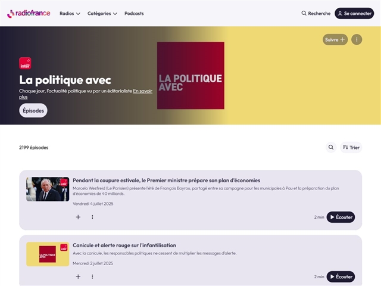The image size is (381, 286).
Task: Play the Canicule et alerte rouge episode
Action: [x=341, y=276]
